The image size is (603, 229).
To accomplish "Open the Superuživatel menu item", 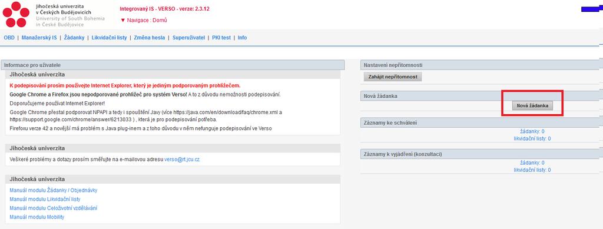I will [x=188, y=38].
